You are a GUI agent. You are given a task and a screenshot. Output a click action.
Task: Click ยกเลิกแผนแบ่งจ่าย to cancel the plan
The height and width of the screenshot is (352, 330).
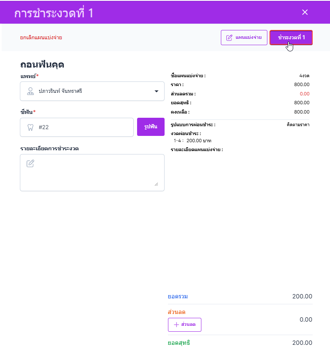(41, 38)
